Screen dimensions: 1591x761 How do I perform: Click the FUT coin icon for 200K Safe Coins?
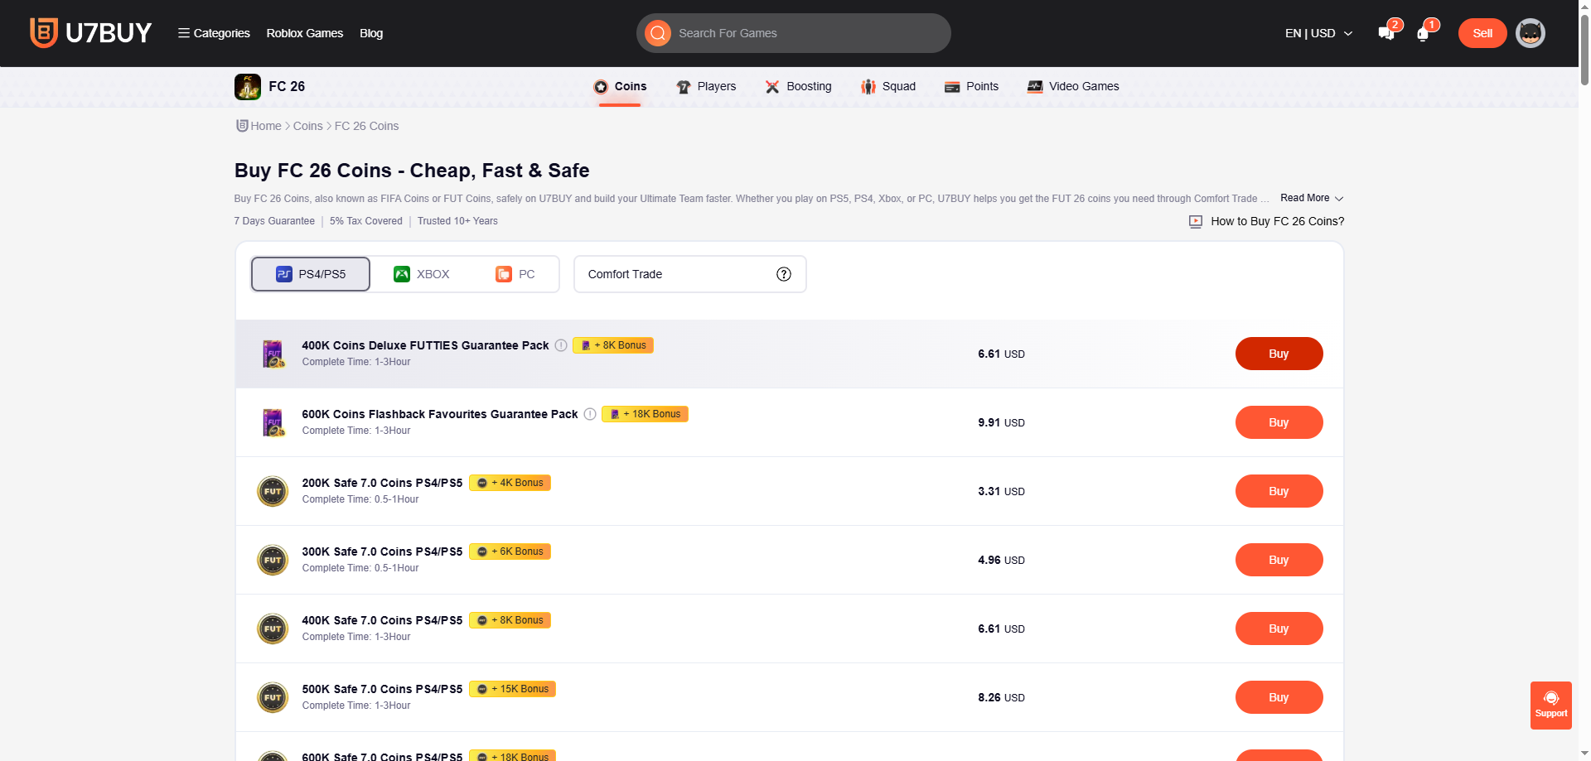coord(273,491)
